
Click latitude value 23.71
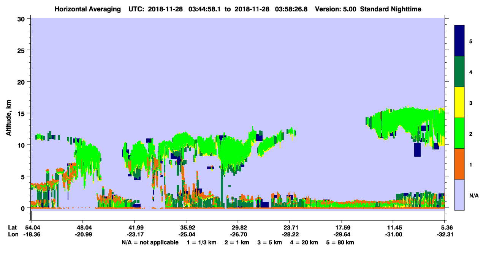point(290,228)
